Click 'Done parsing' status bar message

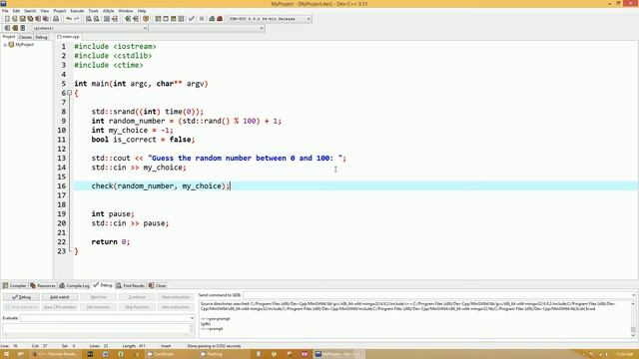coord(214,346)
